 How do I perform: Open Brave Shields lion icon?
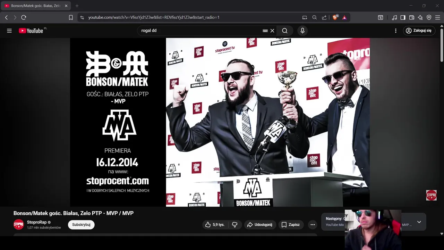(335, 17)
